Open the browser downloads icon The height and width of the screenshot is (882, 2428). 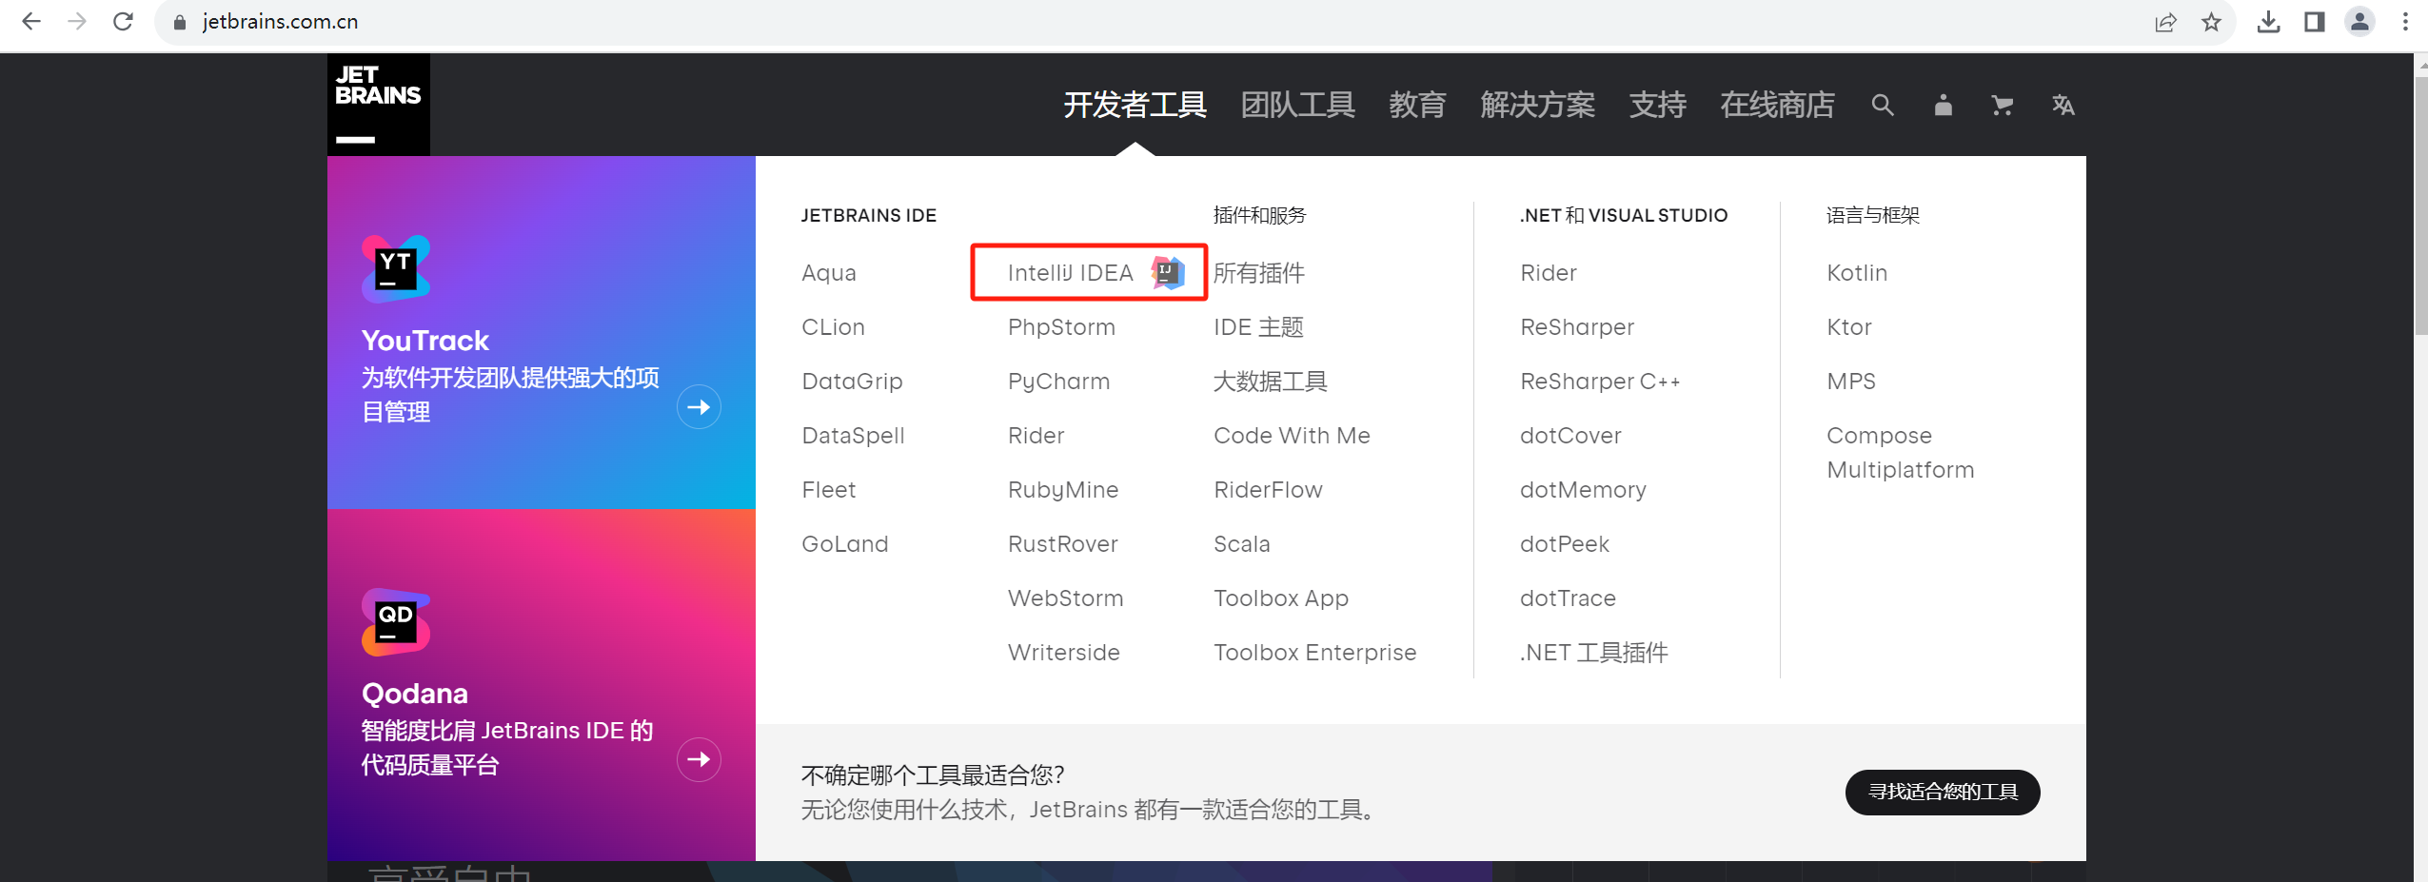[2268, 22]
